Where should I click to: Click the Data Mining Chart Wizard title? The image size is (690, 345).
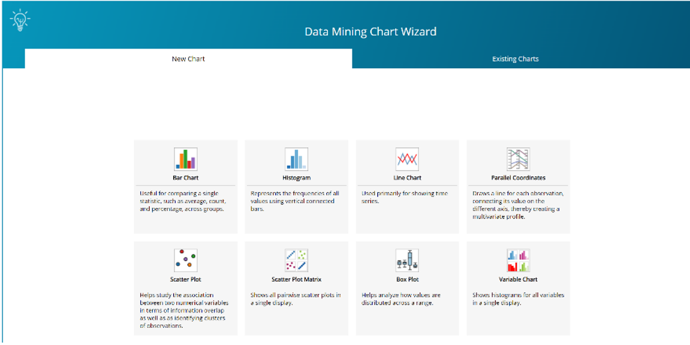[x=372, y=32]
